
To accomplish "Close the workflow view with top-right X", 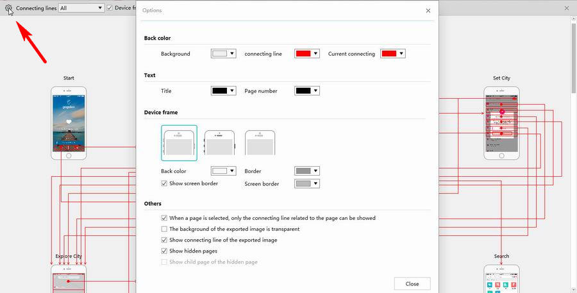I will pos(567,8).
